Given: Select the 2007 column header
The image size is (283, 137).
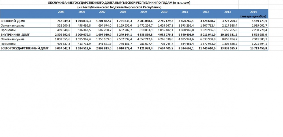Looking at the screenshot, I should point(102,12).
